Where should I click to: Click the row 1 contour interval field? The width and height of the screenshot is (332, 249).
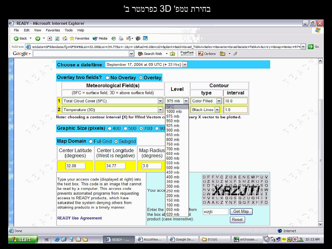(x=235, y=101)
